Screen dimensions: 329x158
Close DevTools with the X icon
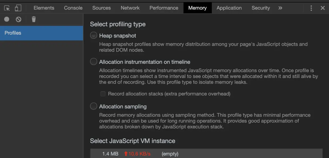coord(323,8)
